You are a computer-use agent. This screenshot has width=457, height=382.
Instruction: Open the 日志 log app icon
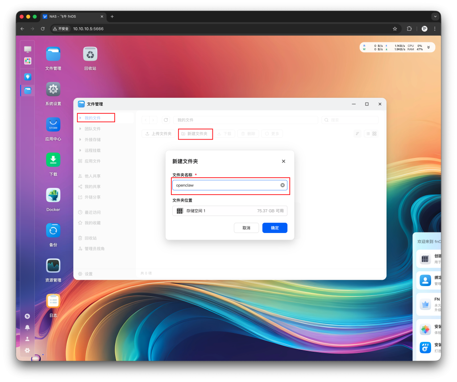click(x=53, y=301)
